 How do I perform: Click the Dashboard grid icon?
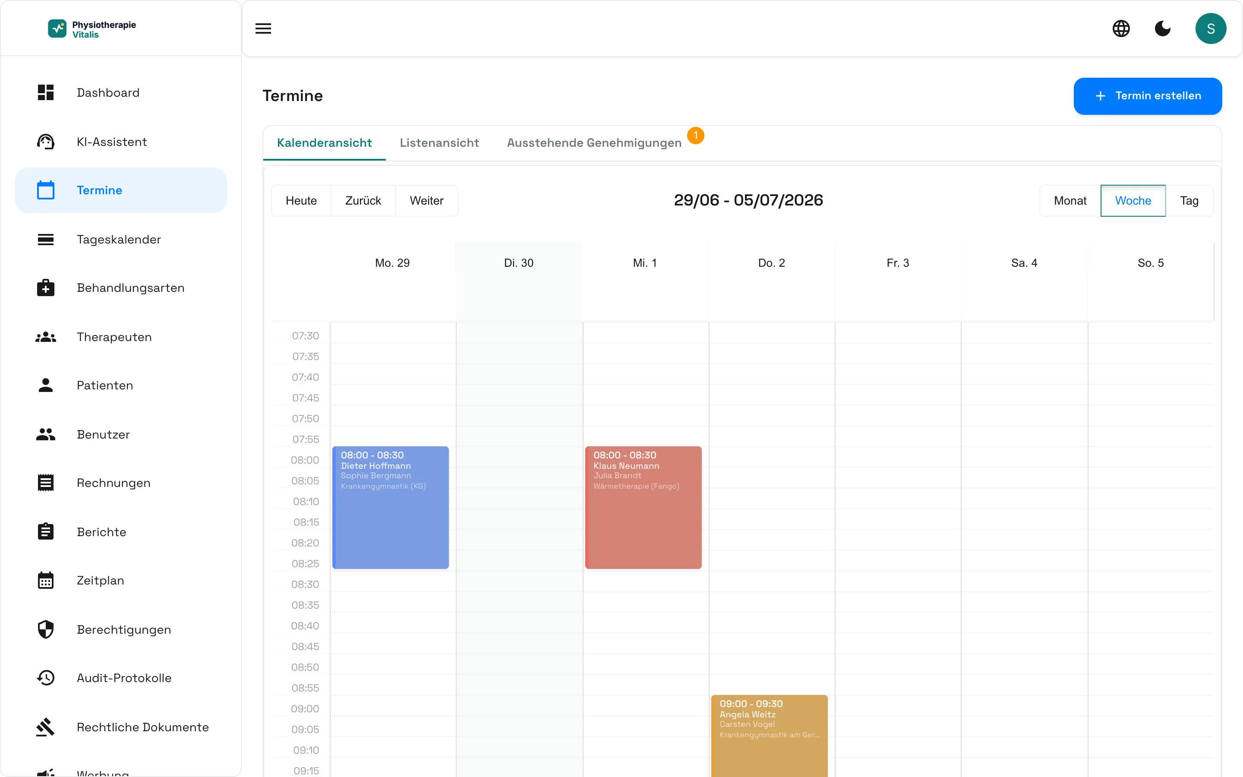[x=46, y=92]
